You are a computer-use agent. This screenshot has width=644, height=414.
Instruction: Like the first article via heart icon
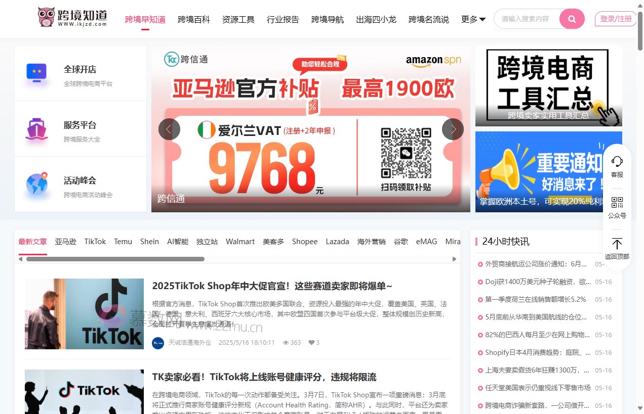[311, 343]
